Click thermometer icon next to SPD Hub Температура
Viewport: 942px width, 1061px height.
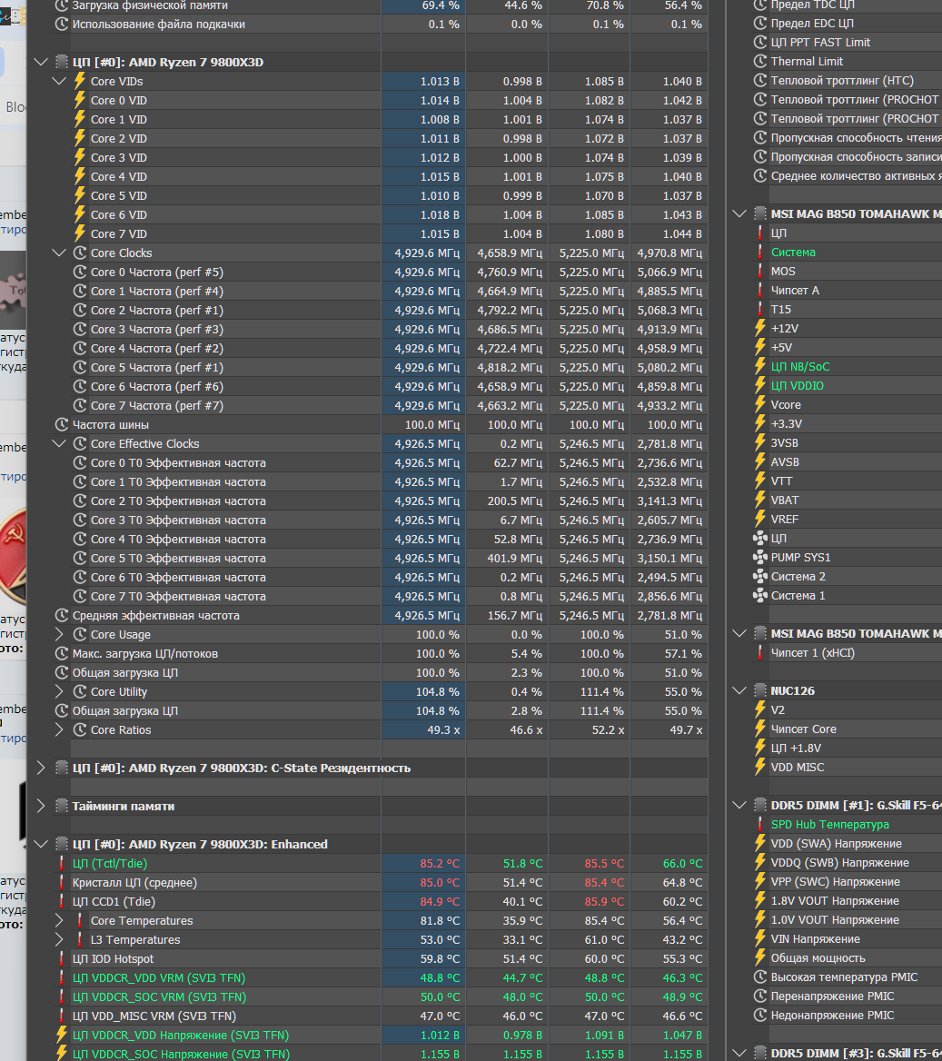760,825
